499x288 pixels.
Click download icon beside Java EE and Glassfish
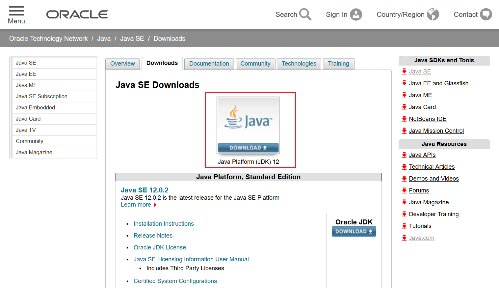point(404,83)
